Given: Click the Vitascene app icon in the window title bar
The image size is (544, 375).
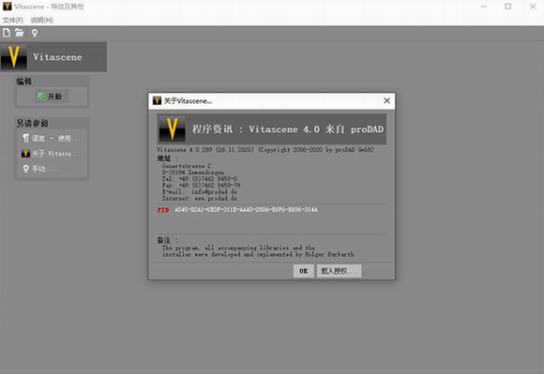Looking at the screenshot, I should coord(7,7).
